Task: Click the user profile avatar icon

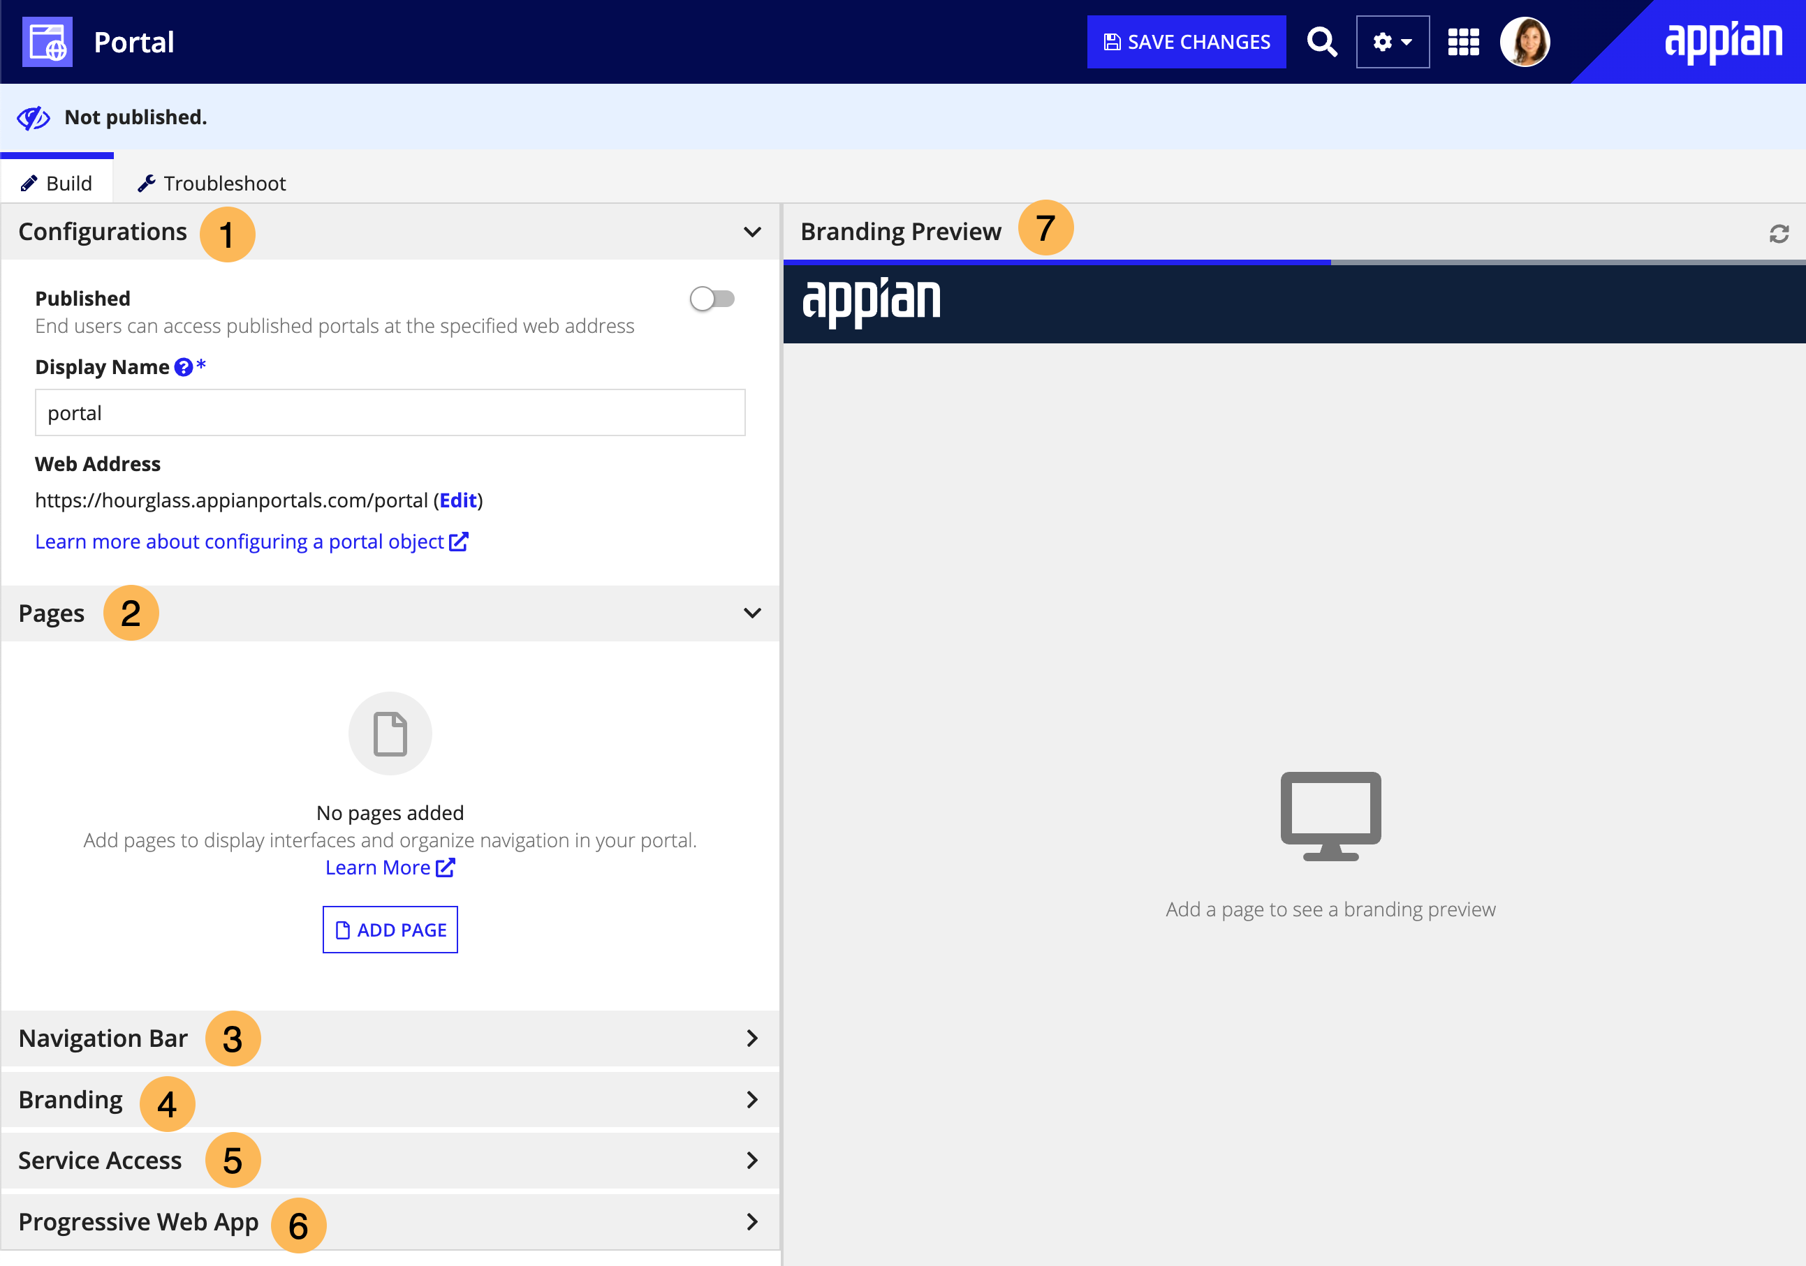Action: 1526,41
